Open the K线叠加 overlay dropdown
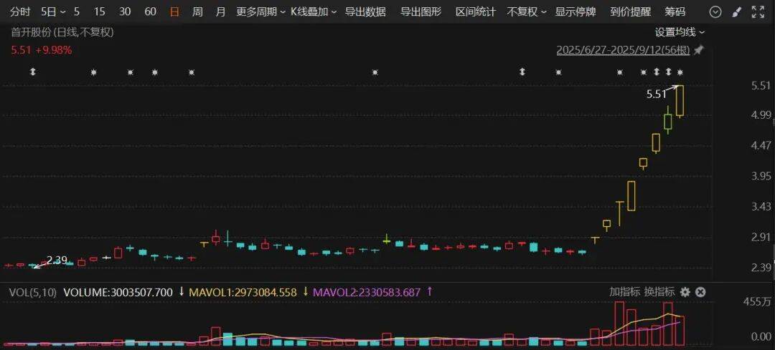This screenshot has height=350, width=775. [x=314, y=12]
